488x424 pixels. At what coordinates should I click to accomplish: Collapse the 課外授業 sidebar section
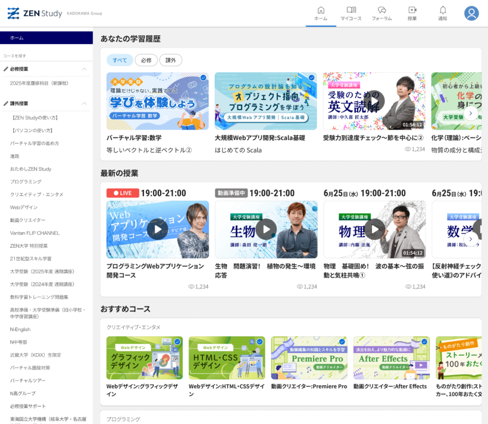click(84, 104)
